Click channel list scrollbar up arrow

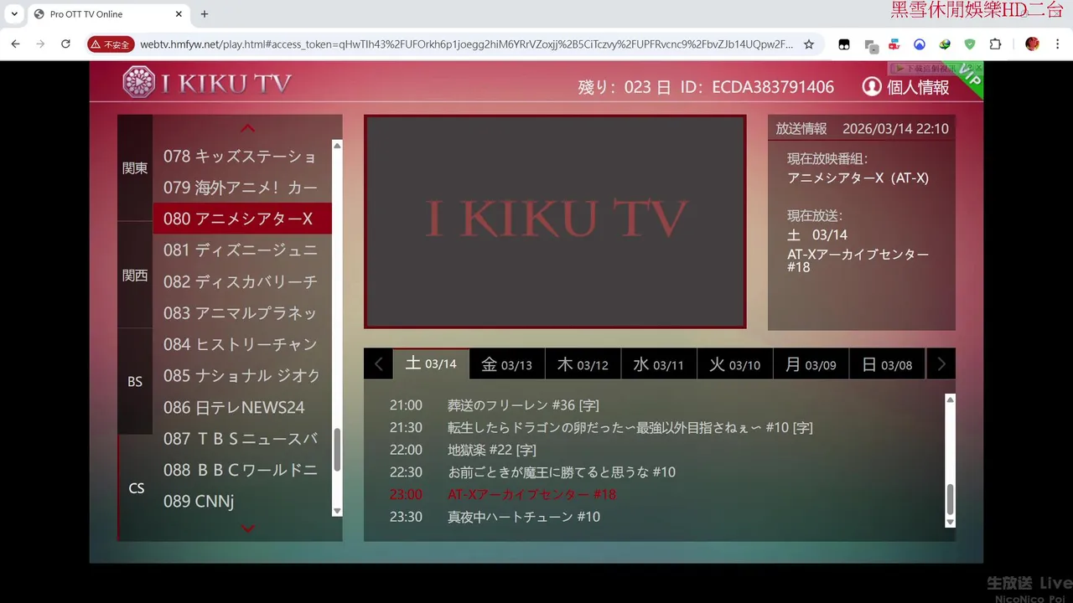337,146
